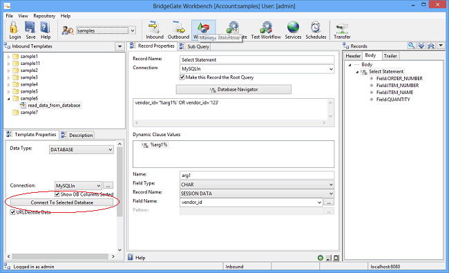Click the Transfer toolbar icon
Viewport: 449px width, 273px height.
(x=342, y=30)
